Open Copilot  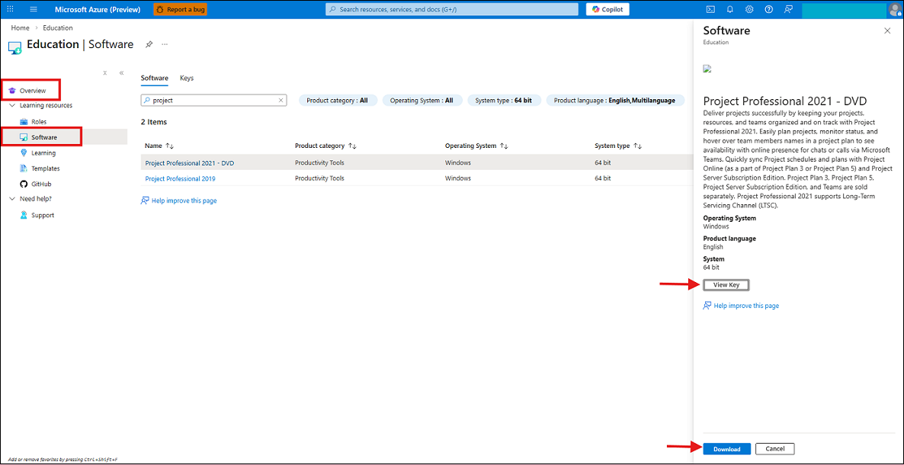607,9
